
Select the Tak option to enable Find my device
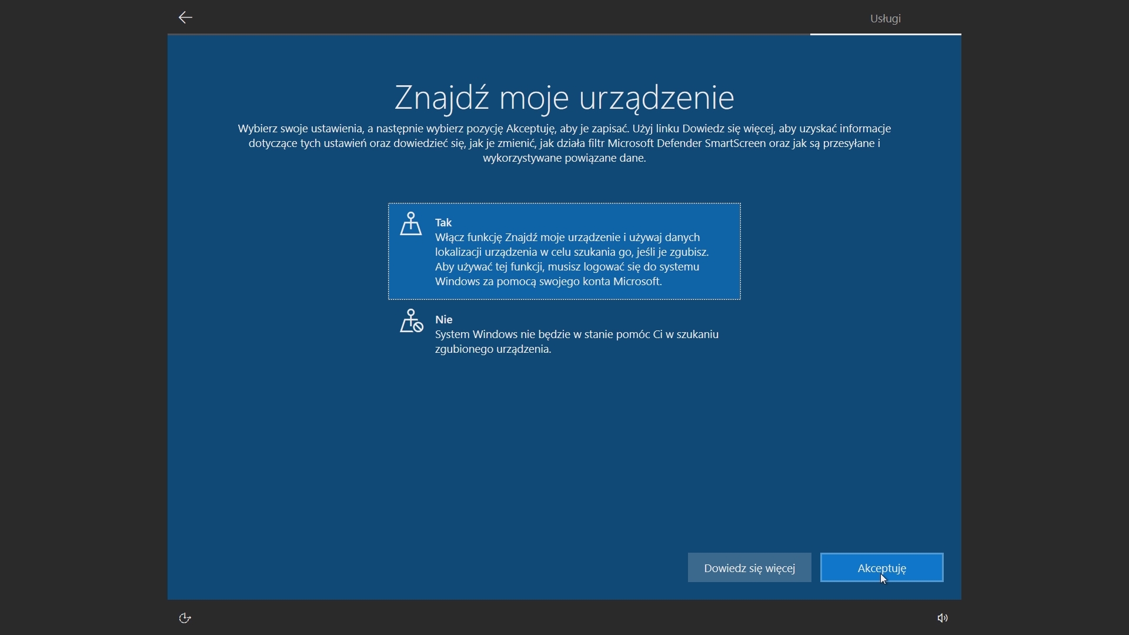(x=564, y=252)
